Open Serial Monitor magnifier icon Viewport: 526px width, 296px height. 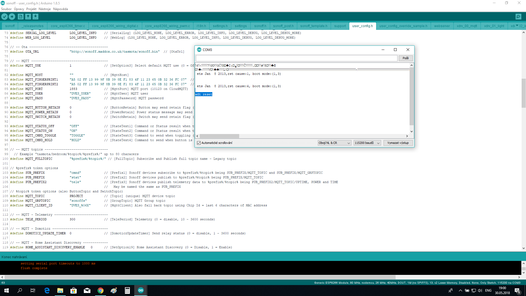[x=518, y=17]
